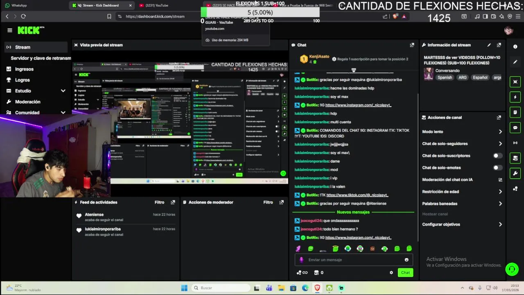Toggle Chat de solo-suscriptores switch
The image size is (524, 295).
[497, 156]
